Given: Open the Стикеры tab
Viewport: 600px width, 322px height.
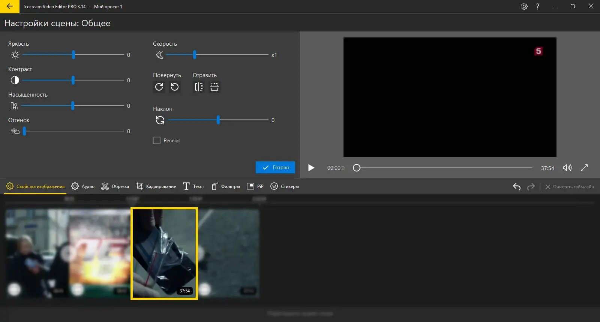Looking at the screenshot, I should click(285, 186).
